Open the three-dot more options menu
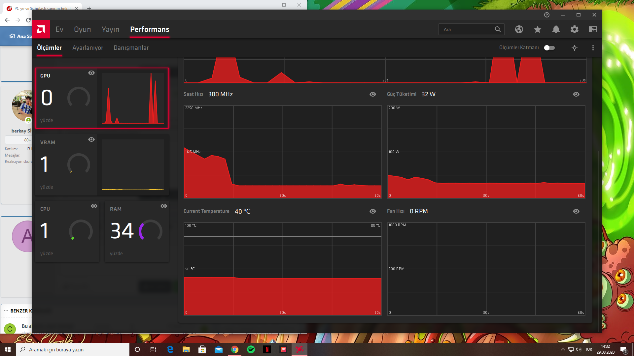634x356 pixels. [593, 48]
